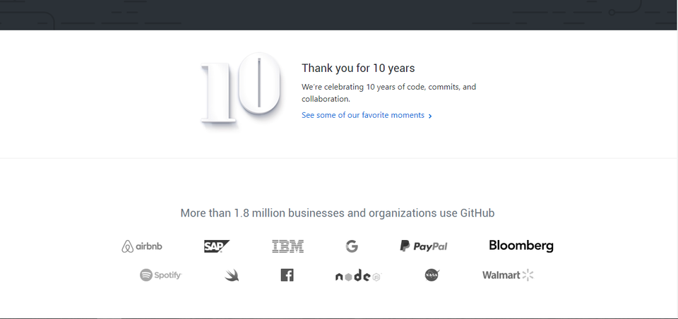The width and height of the screenshot is (678, 319).
Task: Open the PayPal logo
Action: pyautogui.click(x=424, y=246)
